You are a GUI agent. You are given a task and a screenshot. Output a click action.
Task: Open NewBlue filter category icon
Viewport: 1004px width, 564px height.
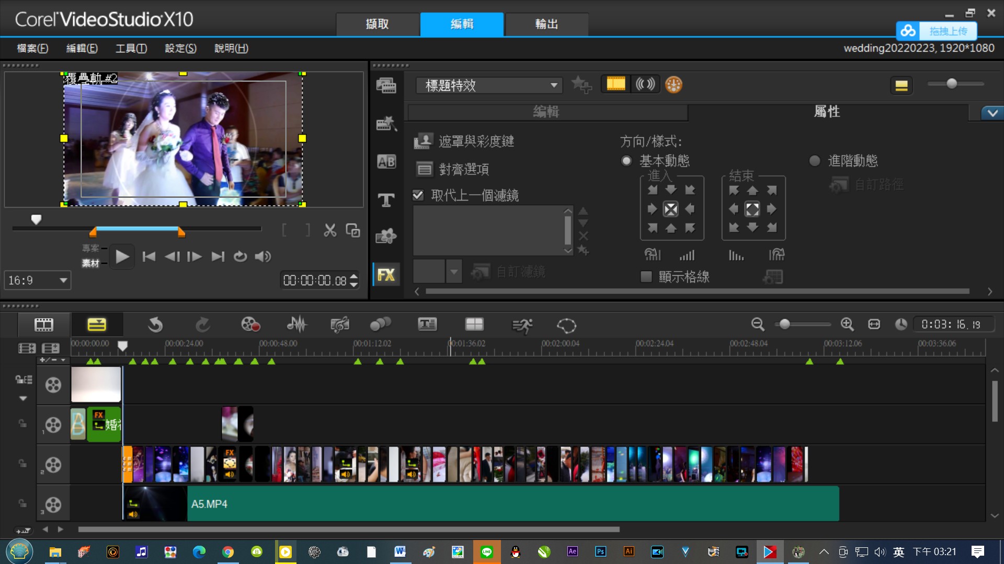coord(674,85)
